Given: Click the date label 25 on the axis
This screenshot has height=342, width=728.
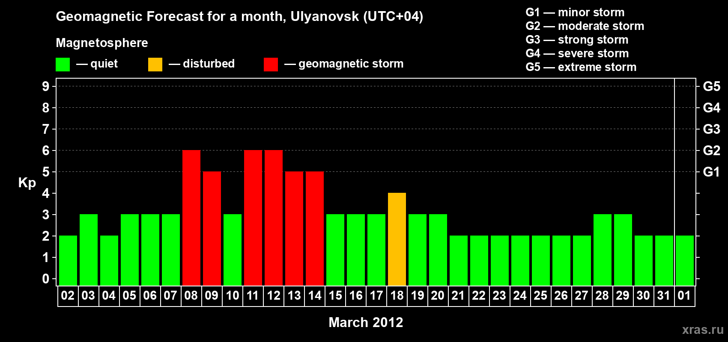Looking at the screenshot, I should [x=540, y=296].
